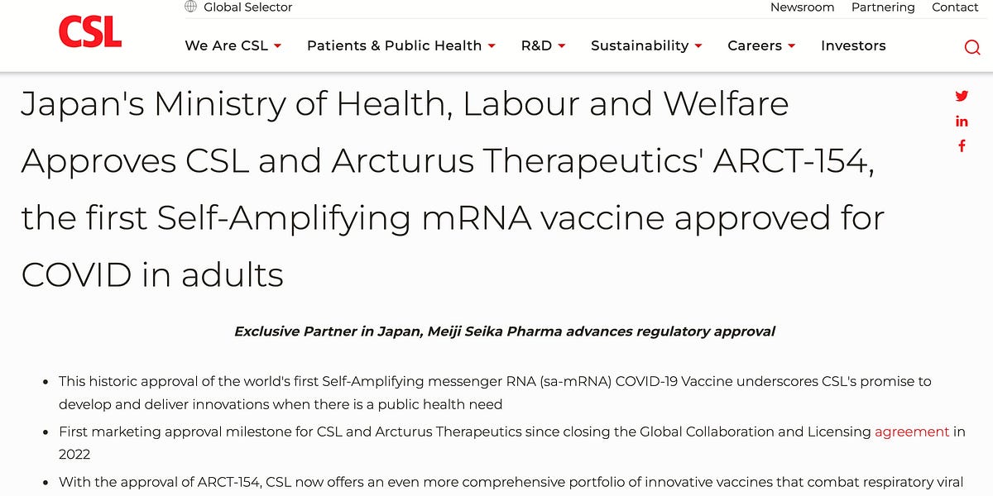This screenshot has height=496, width=993.
Task: Expand the We Are CSL dropdown
Action: tap(233, 46)
